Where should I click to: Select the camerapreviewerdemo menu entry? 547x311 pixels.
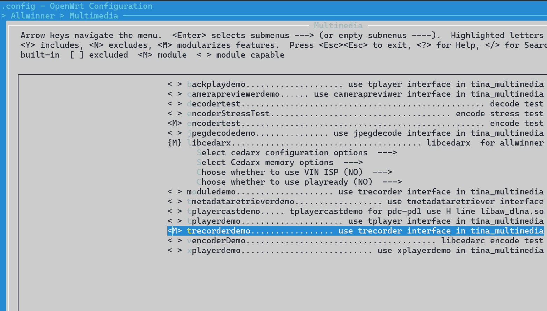[x=356, y=94]
